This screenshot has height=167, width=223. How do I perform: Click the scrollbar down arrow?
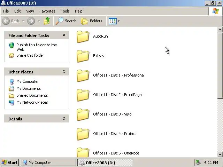coord(220,154)
